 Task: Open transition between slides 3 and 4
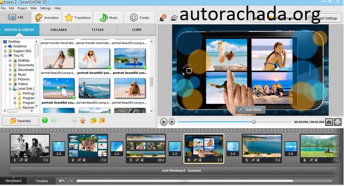pos(174,149)
